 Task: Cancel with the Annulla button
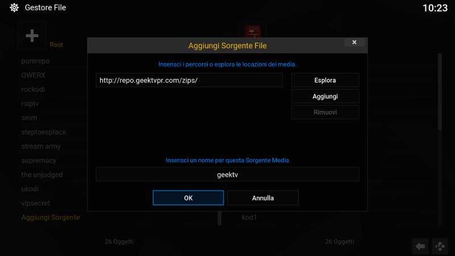point(263,198)
